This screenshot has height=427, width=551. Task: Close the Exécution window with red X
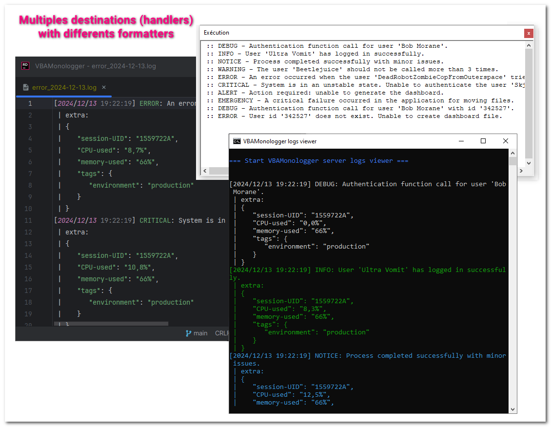tap(529, 33)
